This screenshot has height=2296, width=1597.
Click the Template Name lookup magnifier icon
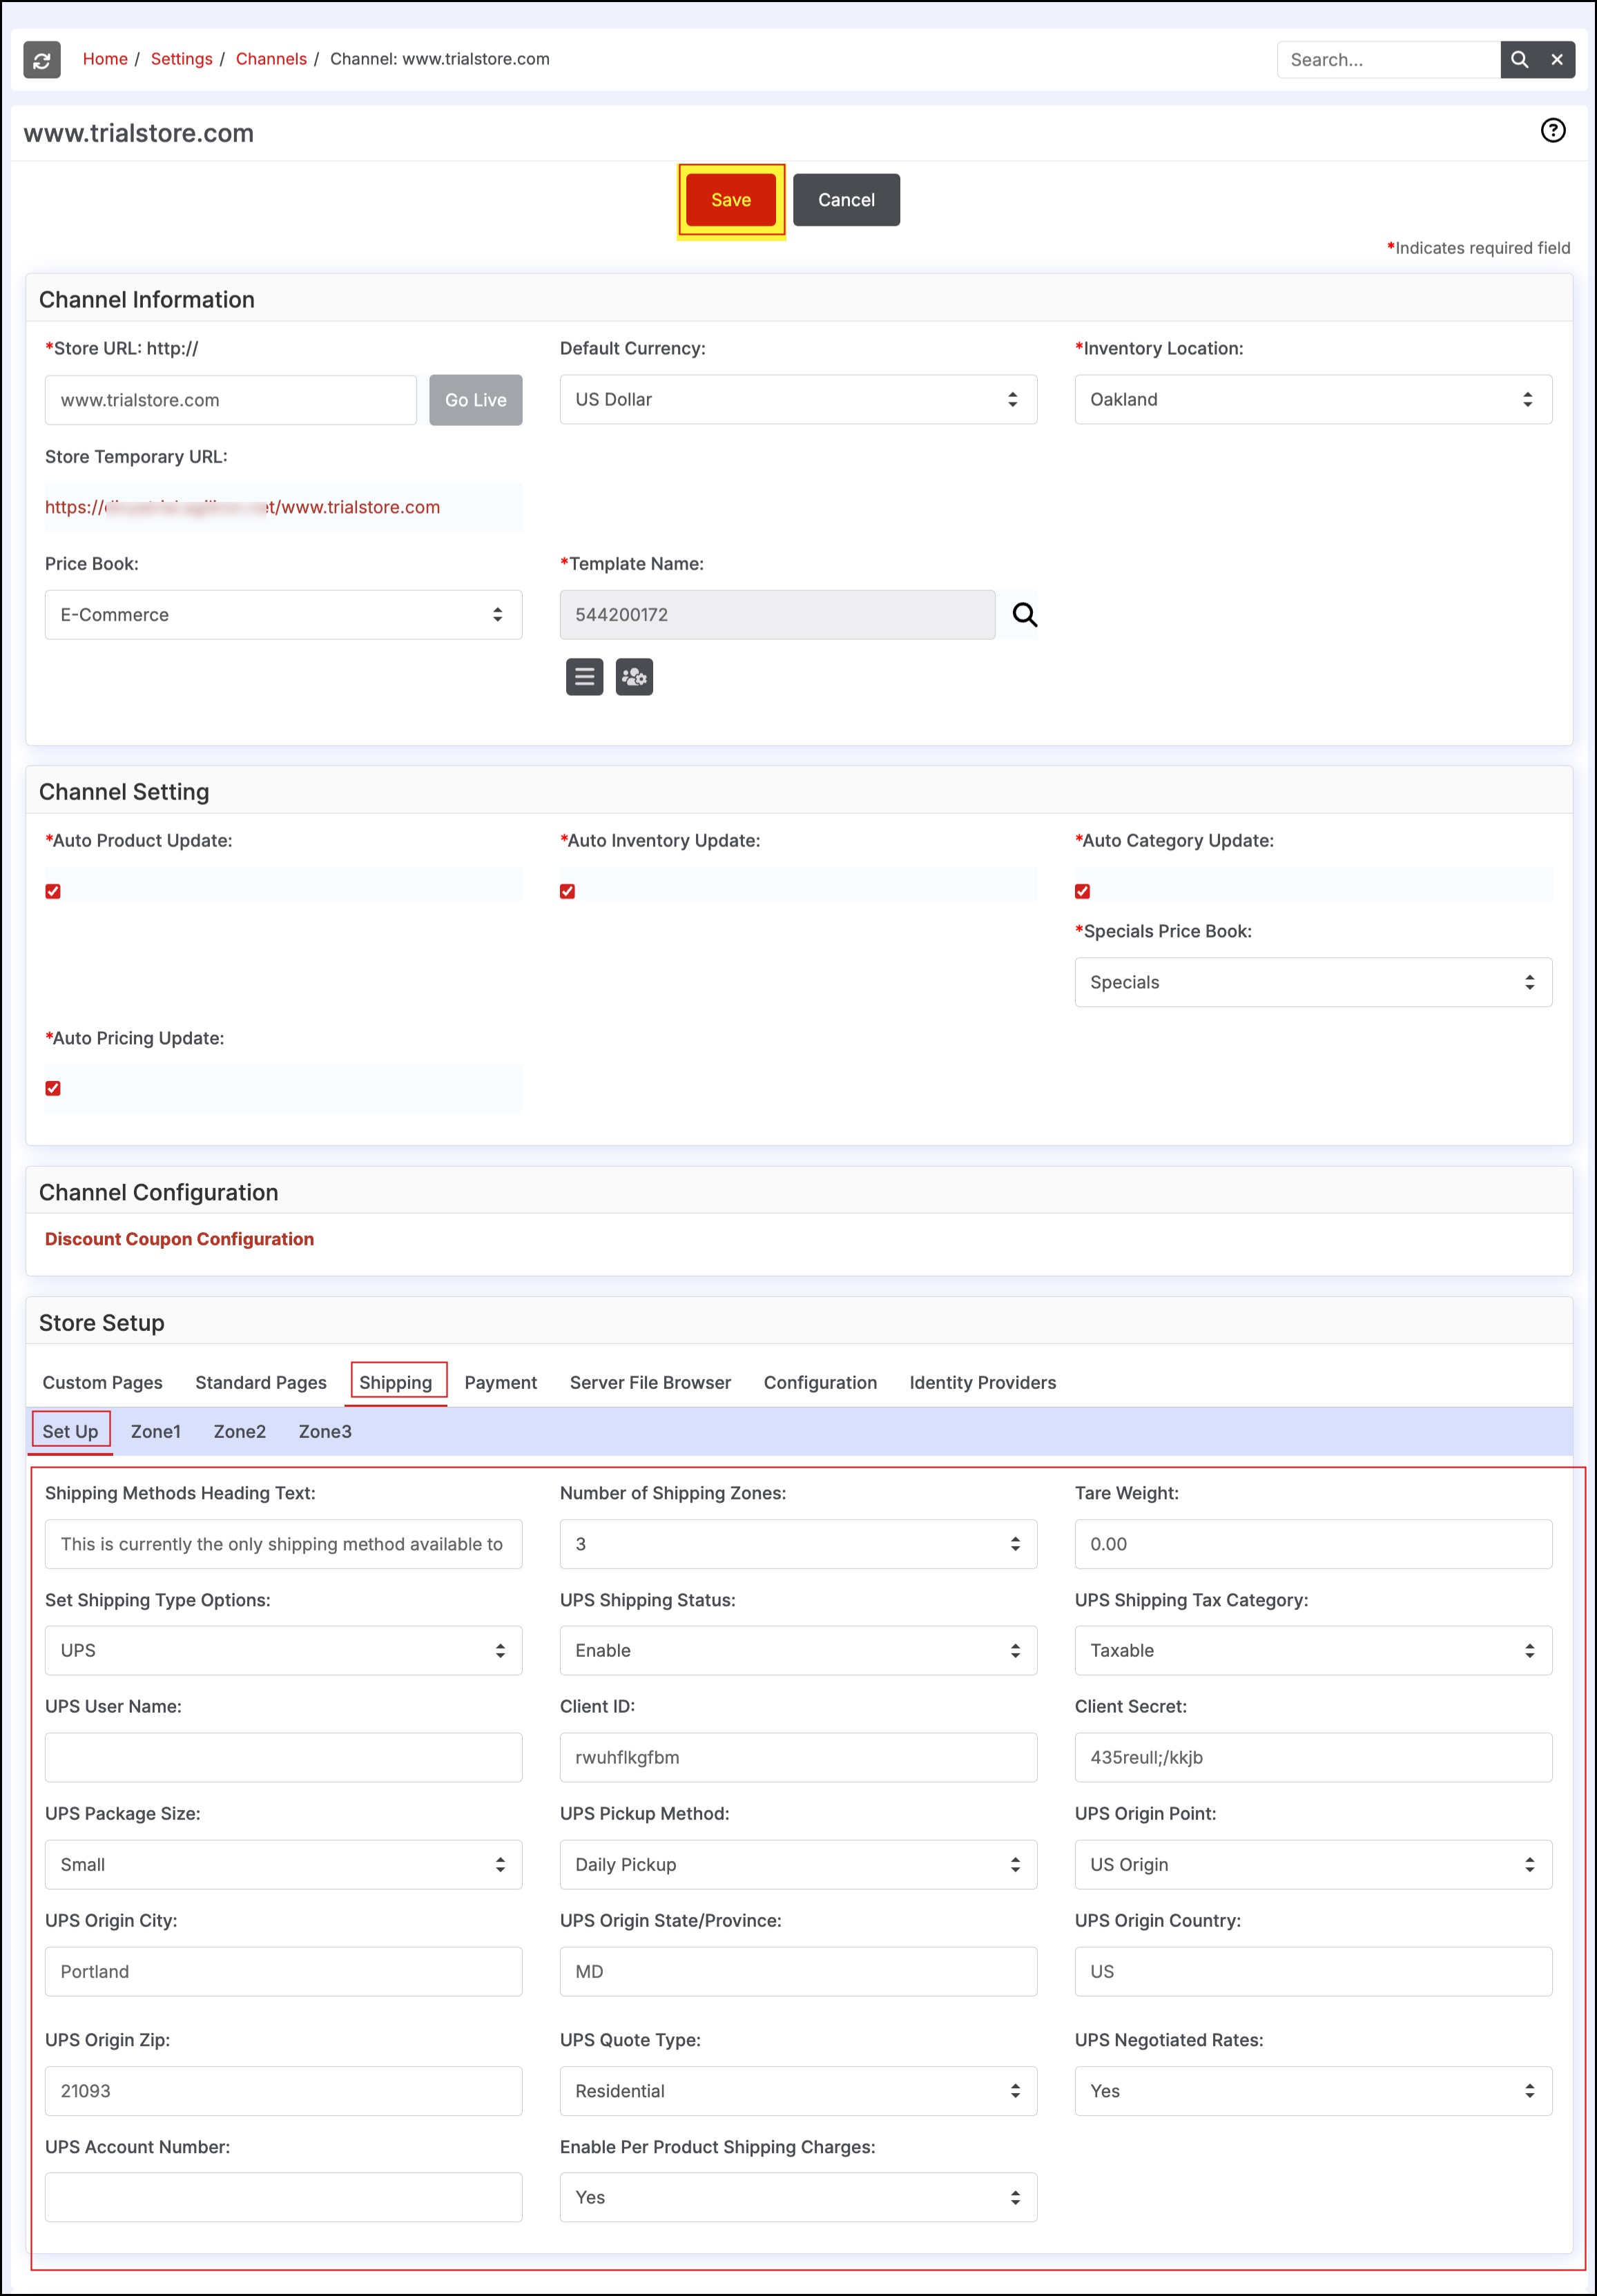point(1024,614)
